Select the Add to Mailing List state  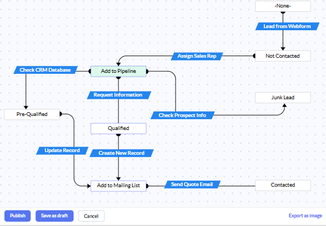(118, 186)
